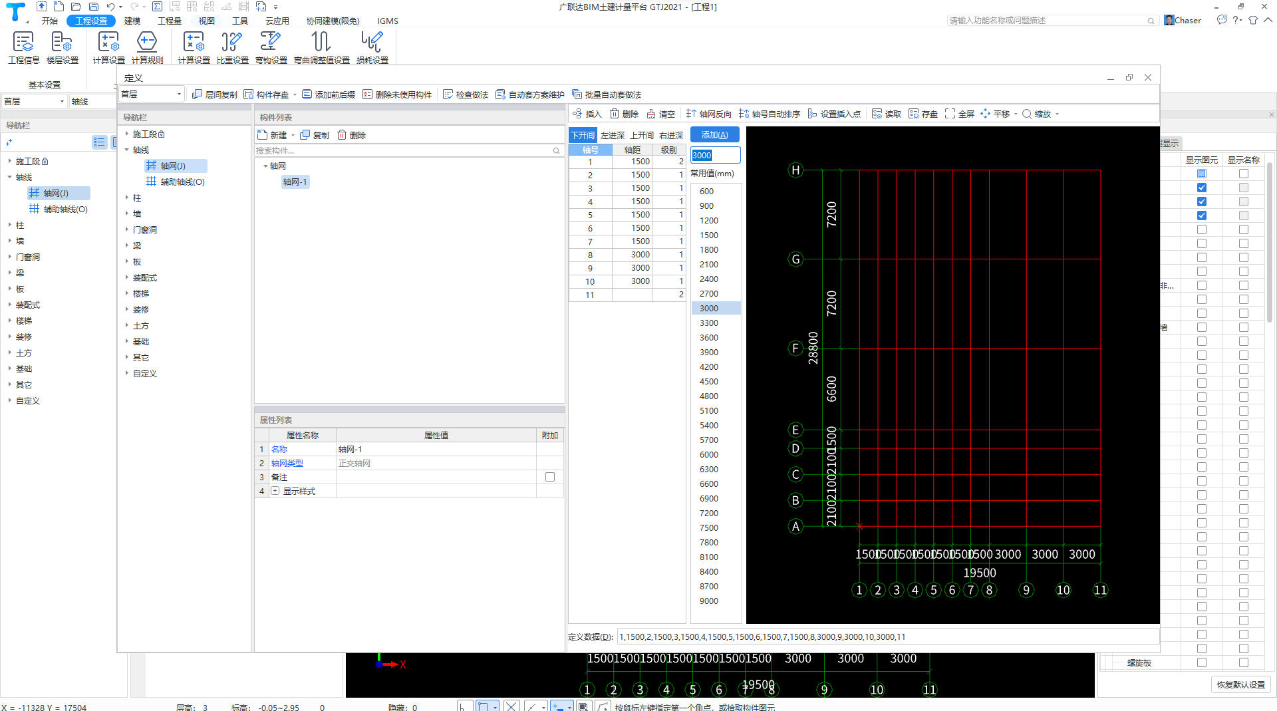The image size is (1277, 711).
Task: Open the 云应用 ribbon tab
Action: [x=277, y=21]
